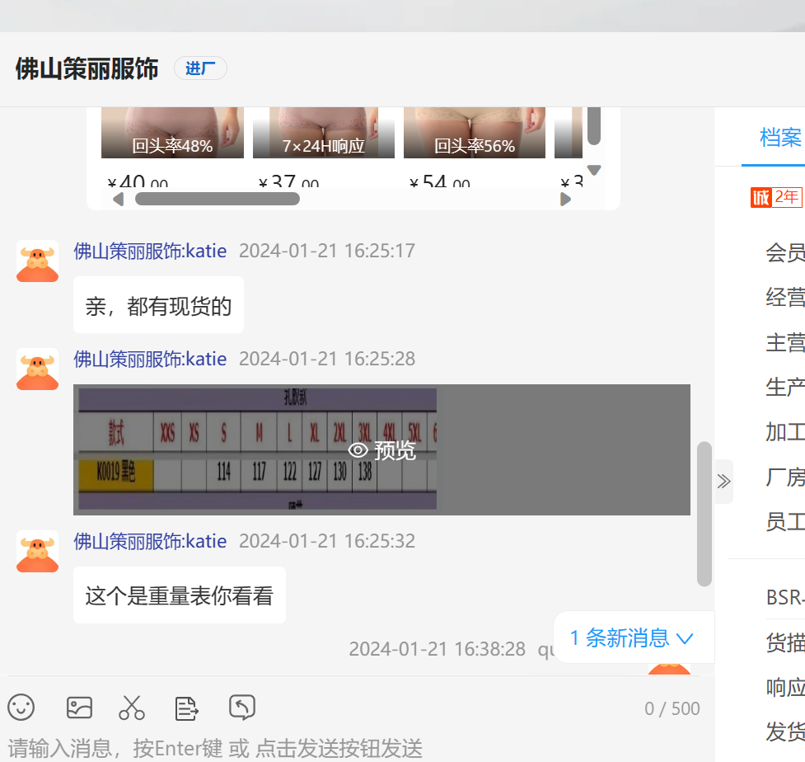Image resolution: width=805 pixels, height=762 pixels.
Task: Preview the weight table image
Action: 381,450
